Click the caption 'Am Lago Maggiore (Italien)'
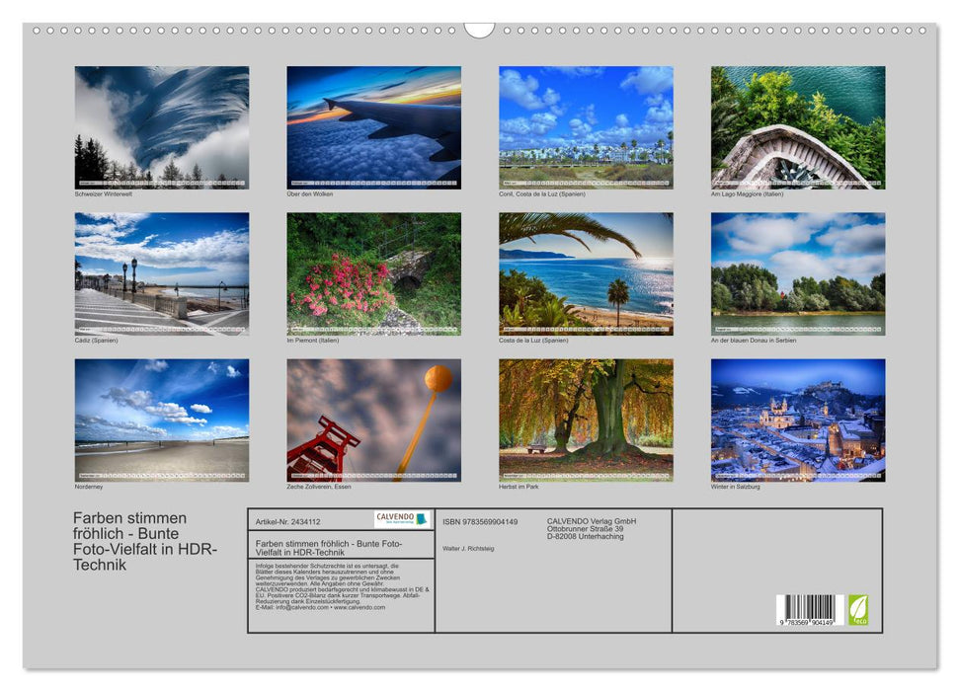 click(747, 193)
